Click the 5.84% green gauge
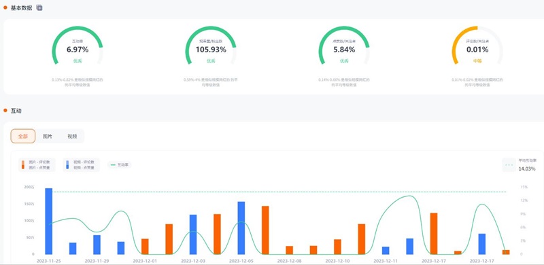This screenshot has height=265, width=544. pyautogui.click(x=344, y=46)
